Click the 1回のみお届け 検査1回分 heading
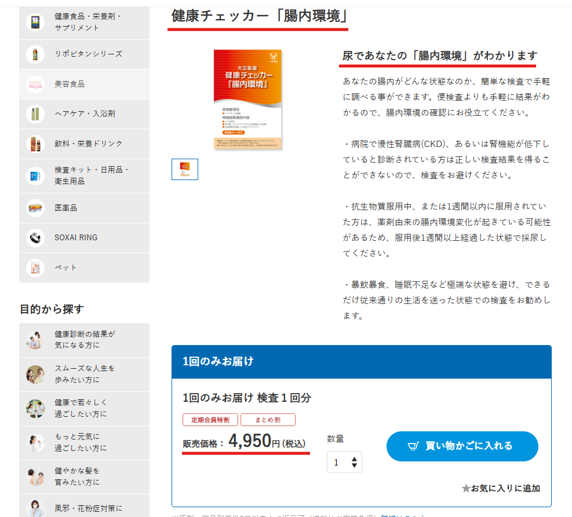This screenshot has width=572, height=517. (x=247, y=398)
